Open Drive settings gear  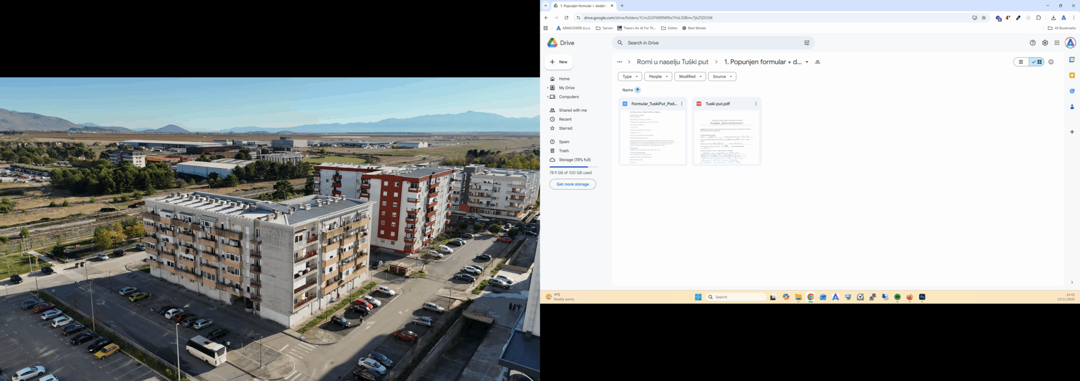1045,43
